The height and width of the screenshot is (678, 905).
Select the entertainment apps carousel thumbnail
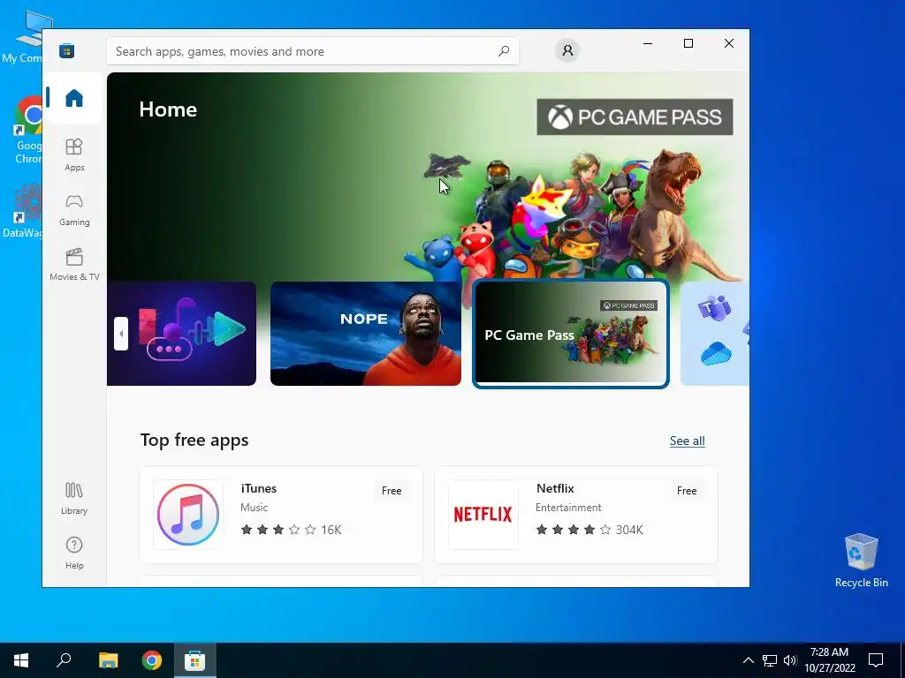(182, 333)
